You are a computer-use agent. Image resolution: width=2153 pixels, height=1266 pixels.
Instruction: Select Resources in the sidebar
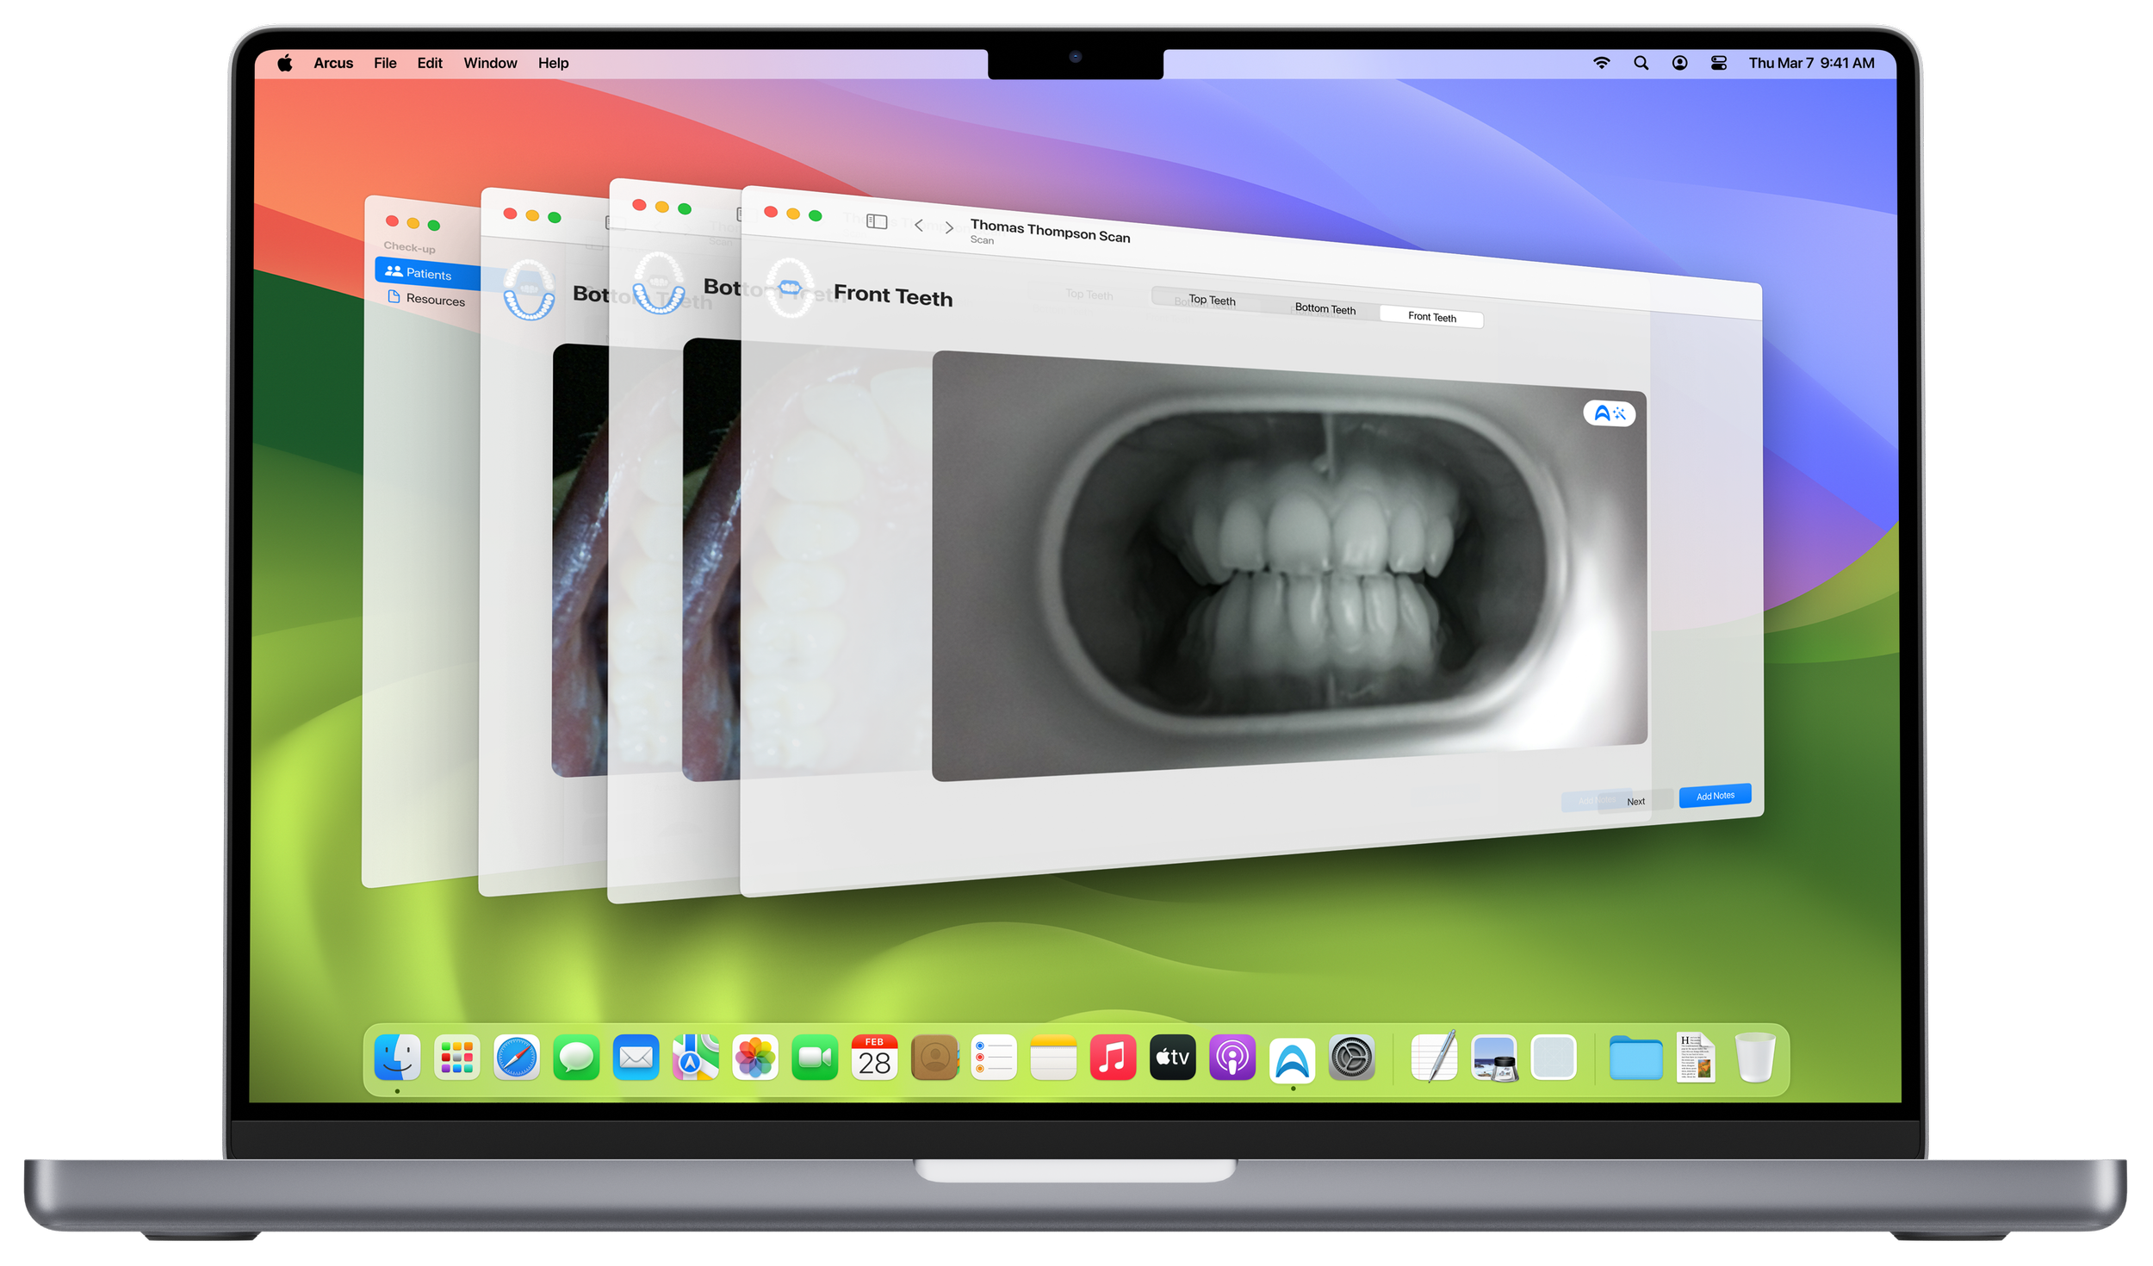point(435,300)
